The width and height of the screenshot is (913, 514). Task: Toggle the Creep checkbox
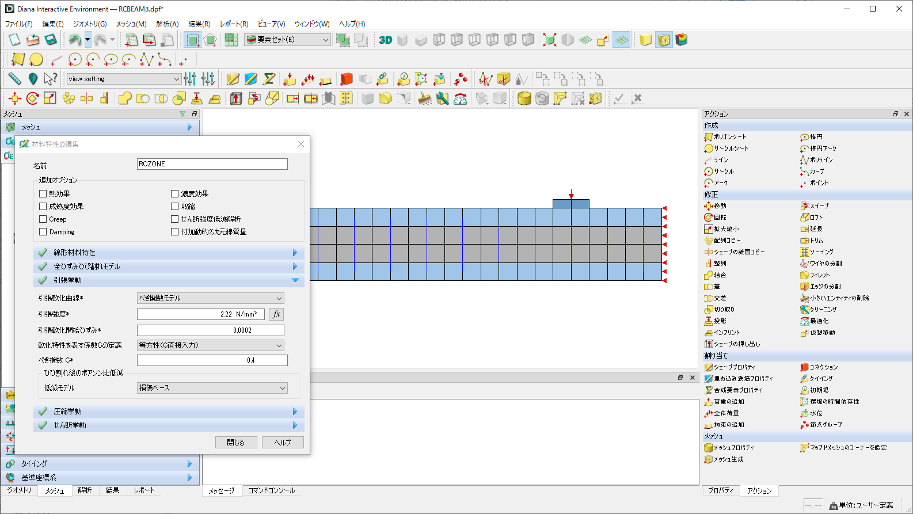coord(43,219)
